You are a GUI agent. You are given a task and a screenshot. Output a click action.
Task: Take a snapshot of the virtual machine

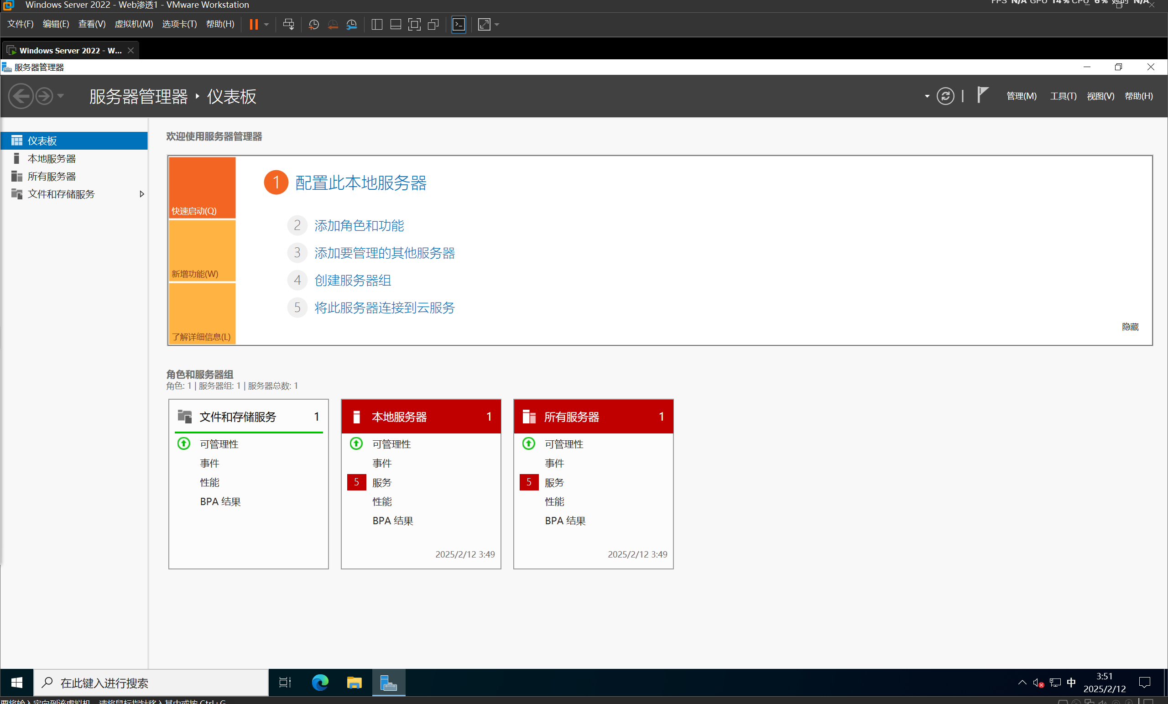point(313,25)
